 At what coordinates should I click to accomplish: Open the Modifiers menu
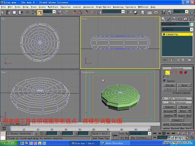[53, 7]
